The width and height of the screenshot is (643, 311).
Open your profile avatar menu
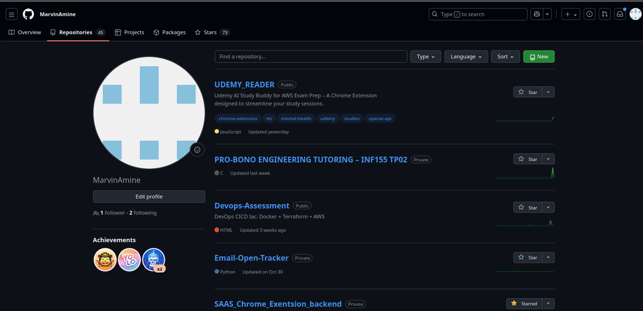click(635, 14)
